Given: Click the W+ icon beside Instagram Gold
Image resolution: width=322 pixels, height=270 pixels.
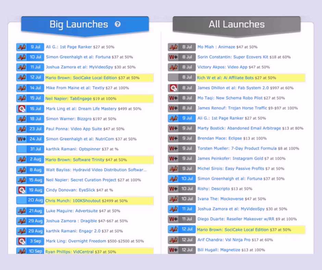Looking at the screenshot, I should tap(173, 158).
